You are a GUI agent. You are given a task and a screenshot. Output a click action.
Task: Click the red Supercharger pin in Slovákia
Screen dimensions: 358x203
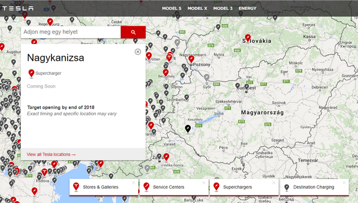click(248, 37)
